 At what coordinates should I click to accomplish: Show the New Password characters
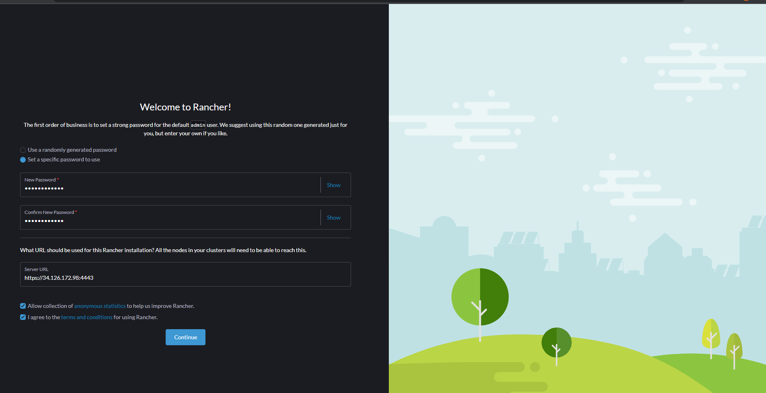pos(334,185)
